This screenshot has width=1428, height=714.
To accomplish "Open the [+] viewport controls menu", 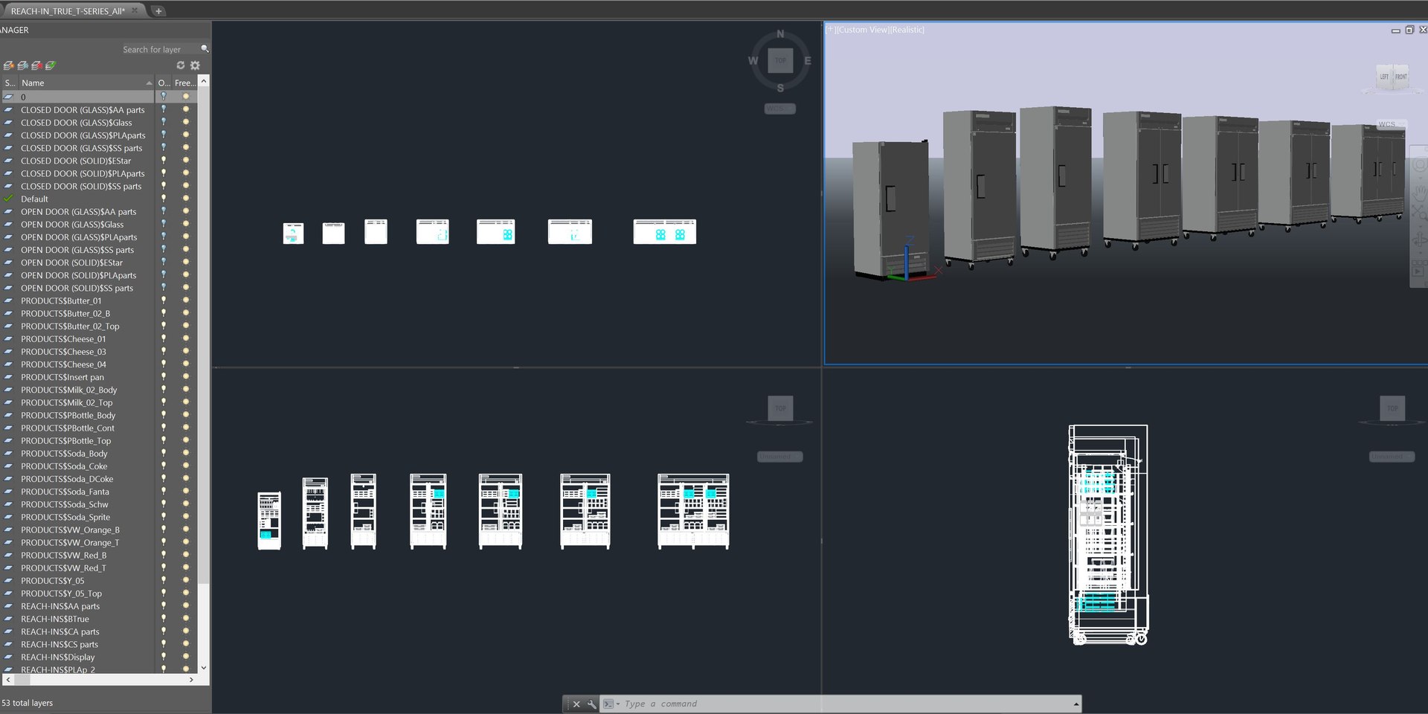I will pyautogui.click(x=830, y=30).
